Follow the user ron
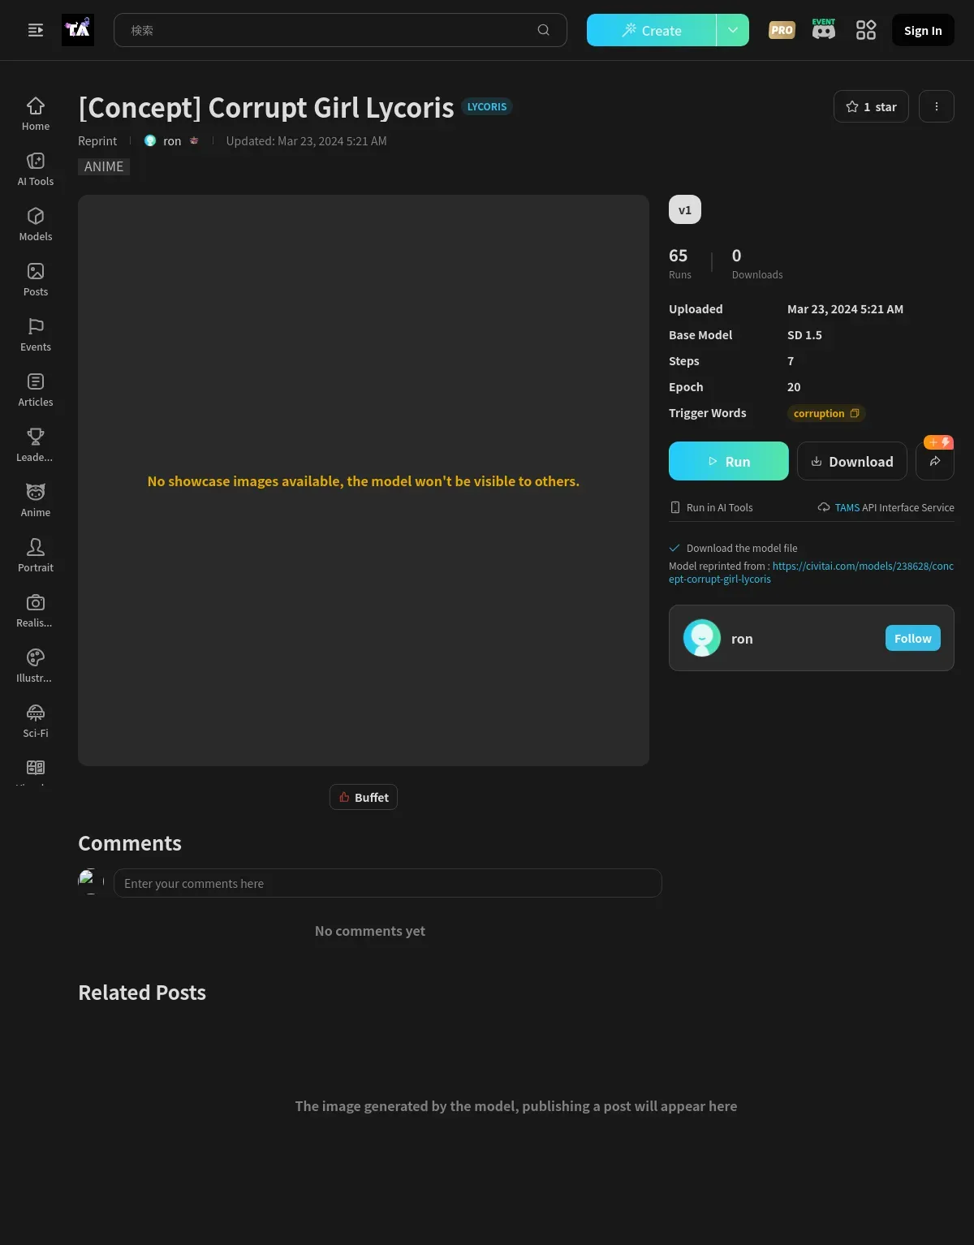 [913, 638]
